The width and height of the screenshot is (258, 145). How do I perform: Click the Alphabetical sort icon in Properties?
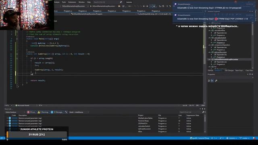212,81
